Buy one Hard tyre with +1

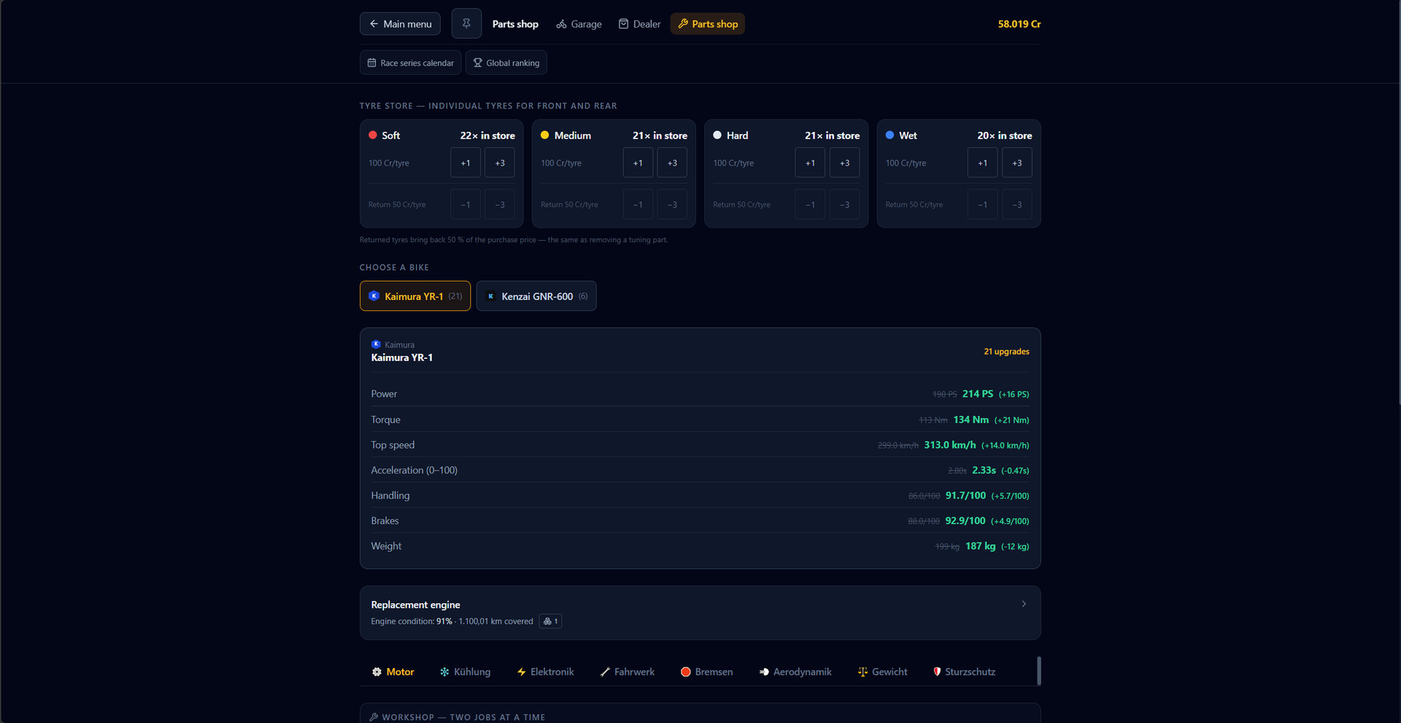810,163
